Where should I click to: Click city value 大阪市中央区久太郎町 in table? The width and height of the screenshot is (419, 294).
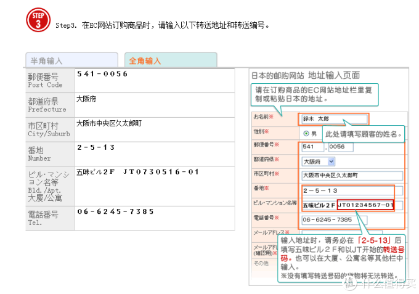tap(108, 123)
